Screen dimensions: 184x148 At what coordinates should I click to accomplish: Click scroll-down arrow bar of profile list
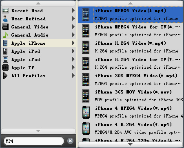click(x=131, y=144)
